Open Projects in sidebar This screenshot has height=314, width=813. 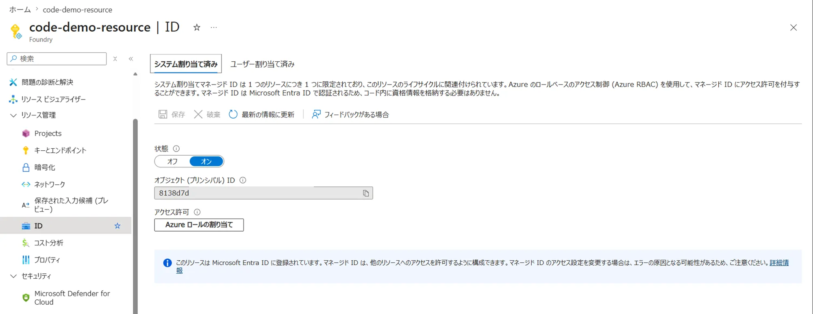click(x=48, y=133)
